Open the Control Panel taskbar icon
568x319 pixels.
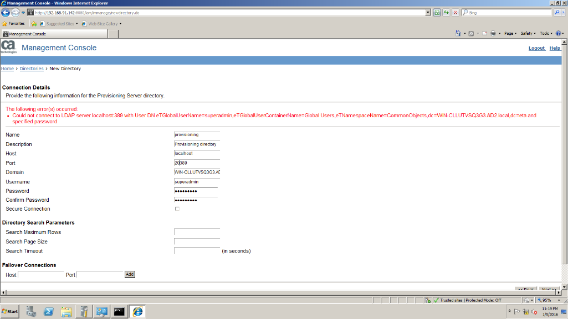102,311
